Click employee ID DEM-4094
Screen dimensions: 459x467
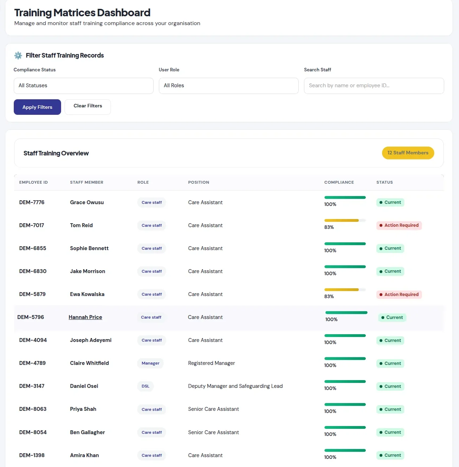click(x=33, y=340)
